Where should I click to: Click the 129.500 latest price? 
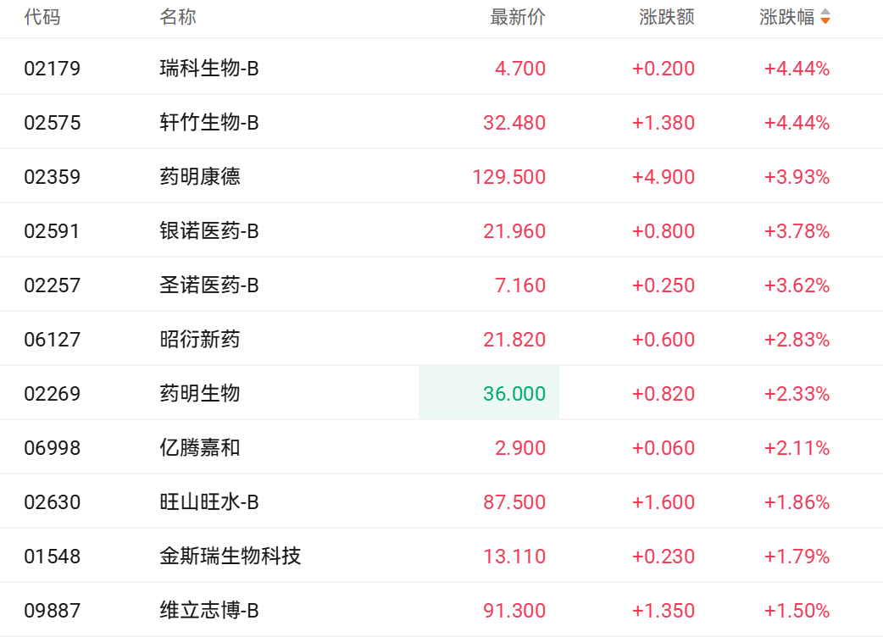(x=509, y=177)
